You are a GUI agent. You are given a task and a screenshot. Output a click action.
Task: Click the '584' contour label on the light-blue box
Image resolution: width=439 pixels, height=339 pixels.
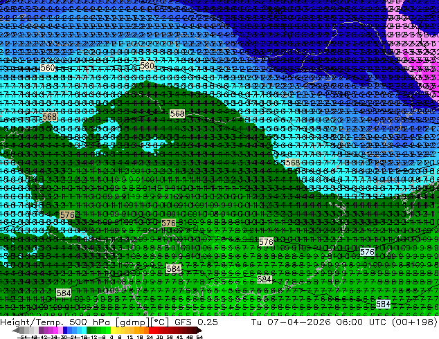(384, 304)
